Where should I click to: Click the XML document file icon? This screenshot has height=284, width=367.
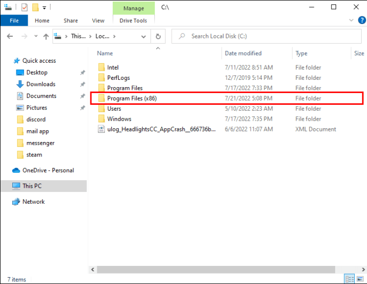tap(102, 129)
